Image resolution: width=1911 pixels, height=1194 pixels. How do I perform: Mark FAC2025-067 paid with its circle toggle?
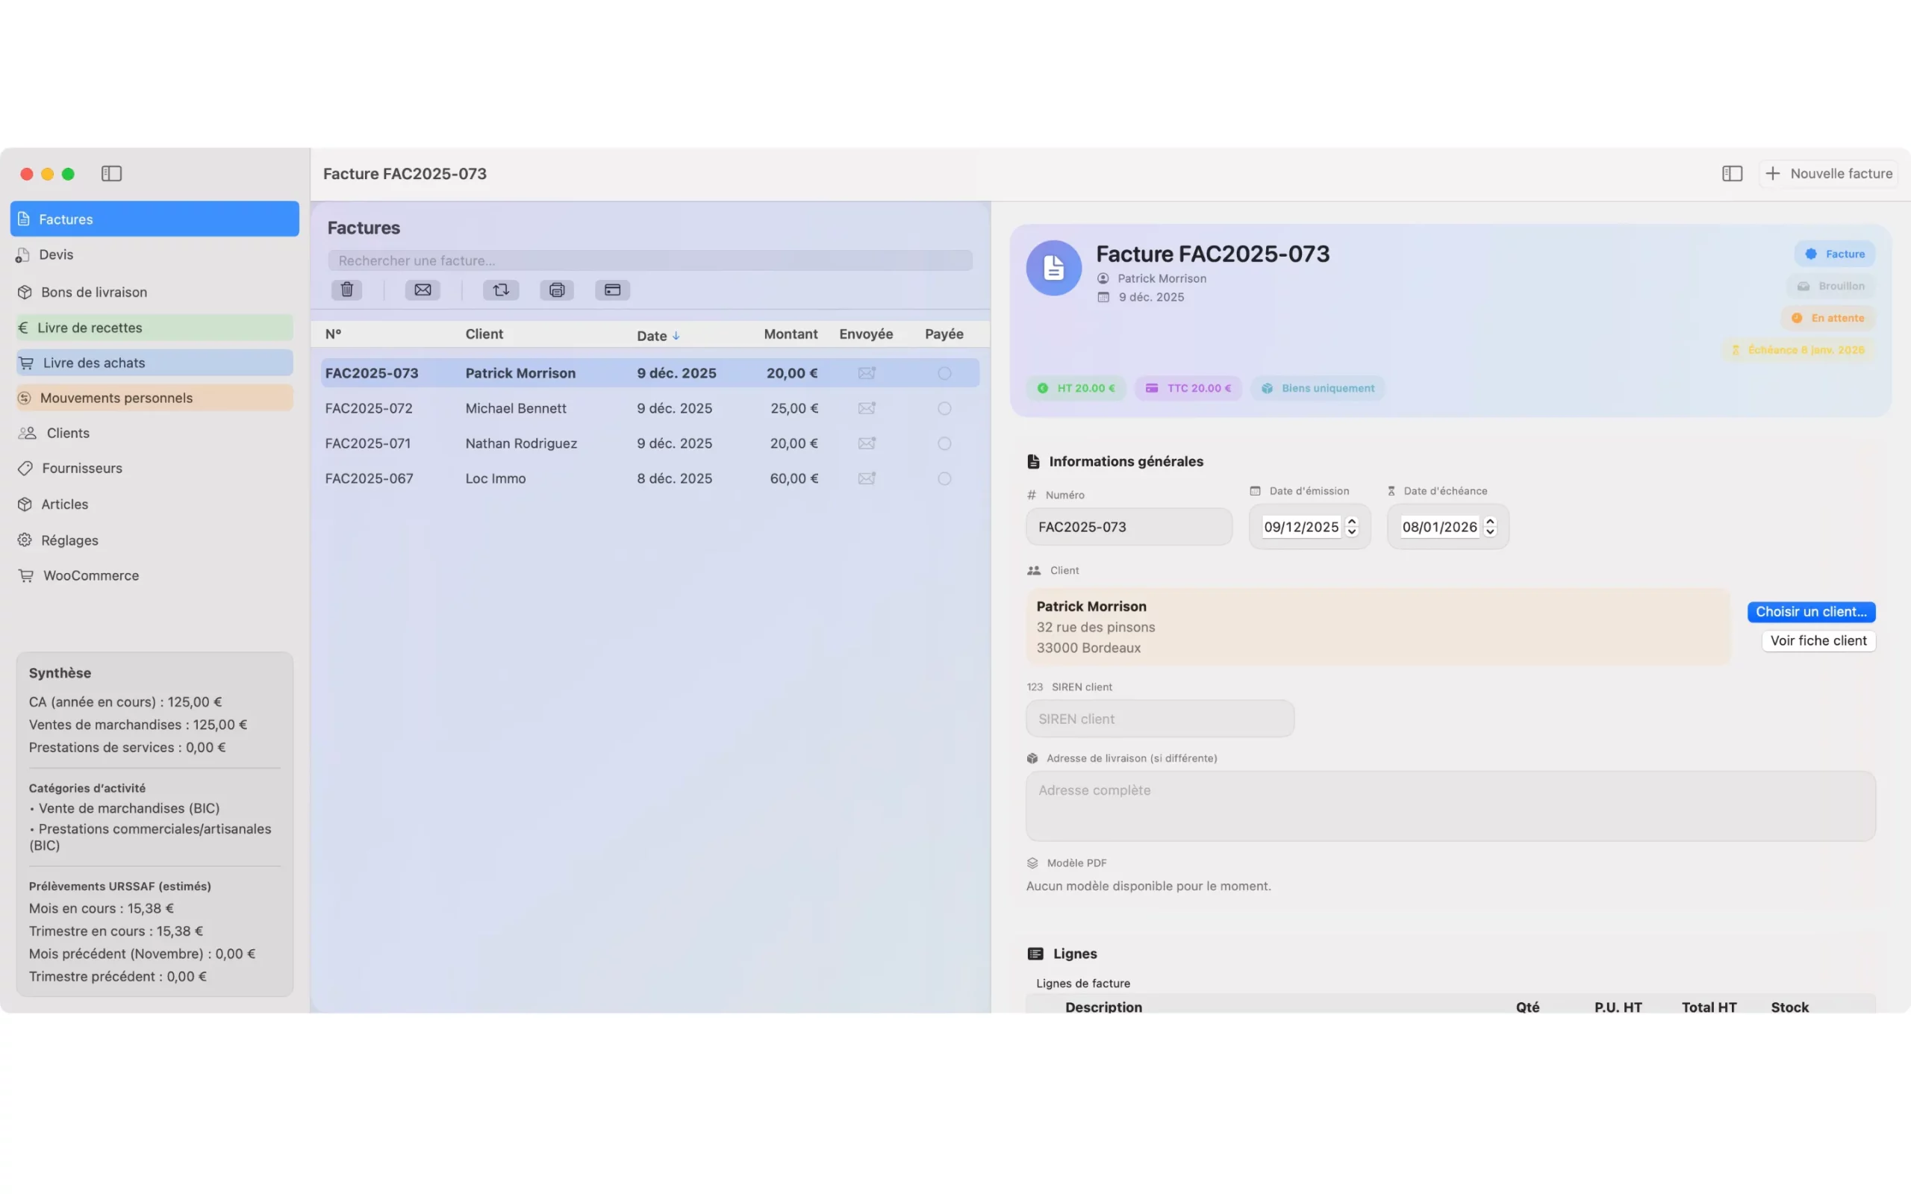(x=944, y=478)
